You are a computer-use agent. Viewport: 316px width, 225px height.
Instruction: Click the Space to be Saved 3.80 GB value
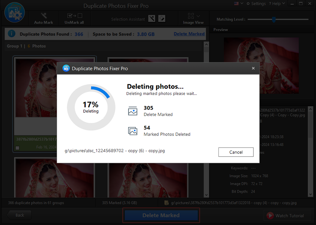pos(146,34)
